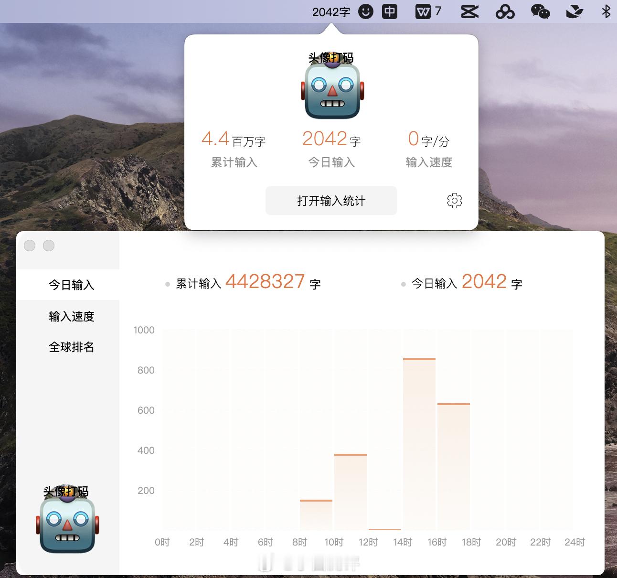Click the 输入速度 label in popup
617x578 pixels.
(429, 162)
